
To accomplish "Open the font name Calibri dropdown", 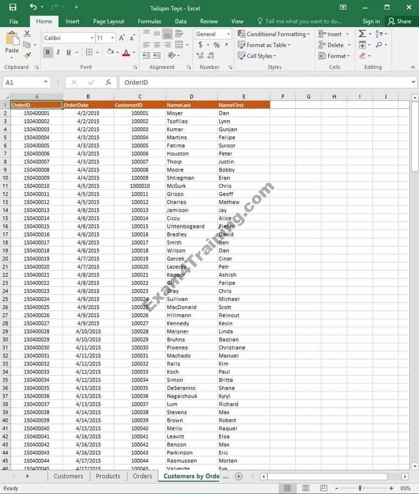I will [92, 38].
